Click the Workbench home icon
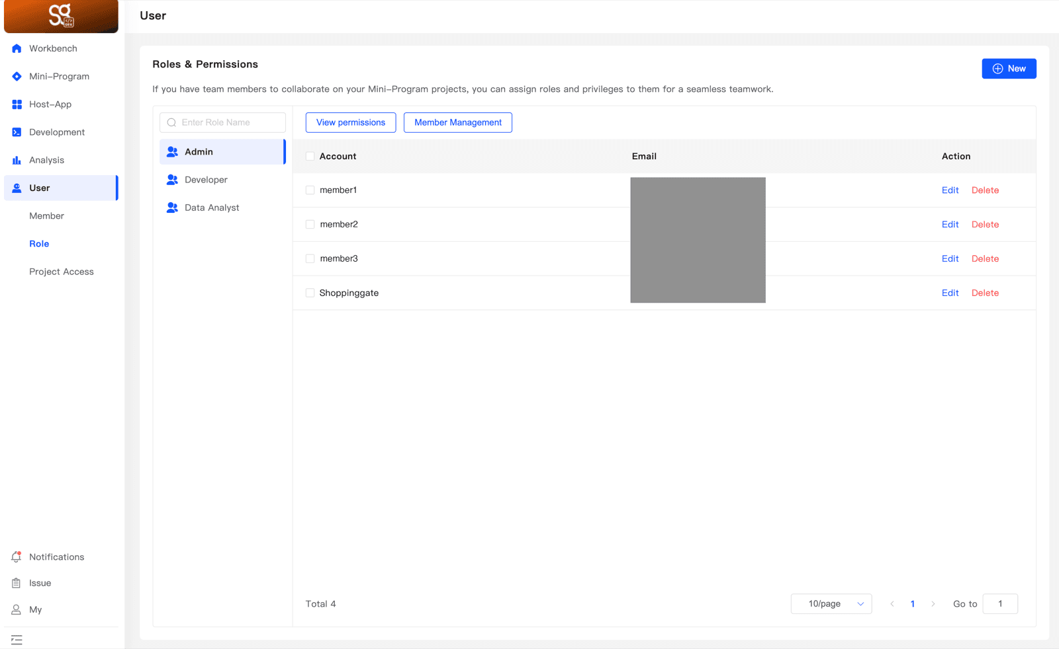This screenshot has width=1059, height=649. pyautogui.click(x=17, y=48)
